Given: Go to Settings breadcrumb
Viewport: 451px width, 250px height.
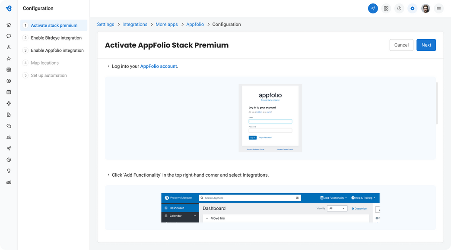Looking at the screenshot, I should tap(105, 25).
